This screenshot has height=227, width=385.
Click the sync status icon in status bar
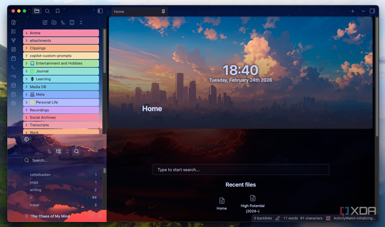click(328, 218)
